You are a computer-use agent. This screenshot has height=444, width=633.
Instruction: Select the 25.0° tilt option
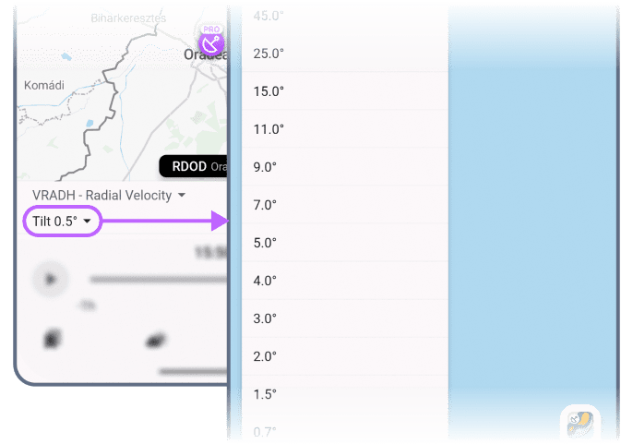(x=345, y=54)
